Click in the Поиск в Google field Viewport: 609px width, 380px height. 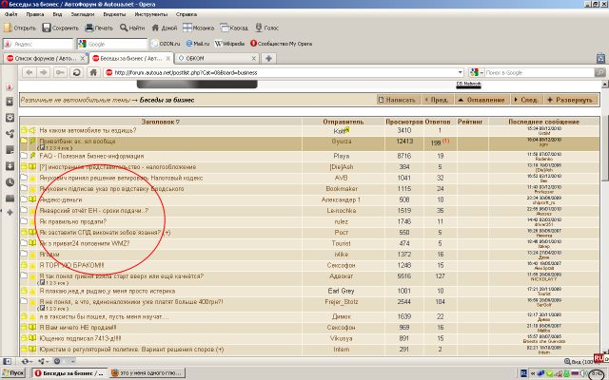540,72
